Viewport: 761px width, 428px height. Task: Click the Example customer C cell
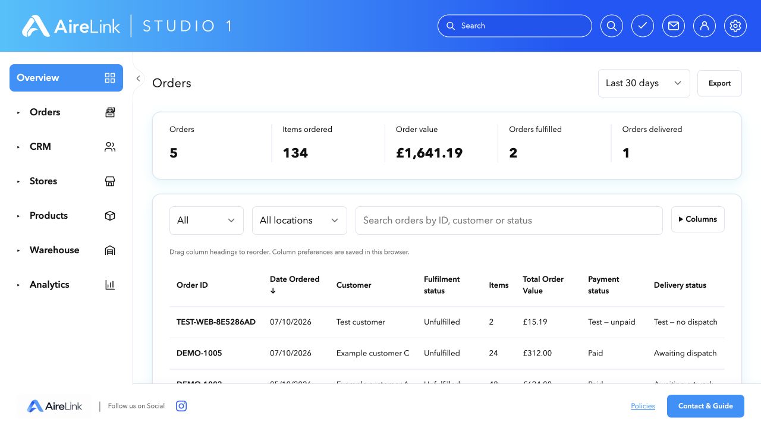pos(373,353)
